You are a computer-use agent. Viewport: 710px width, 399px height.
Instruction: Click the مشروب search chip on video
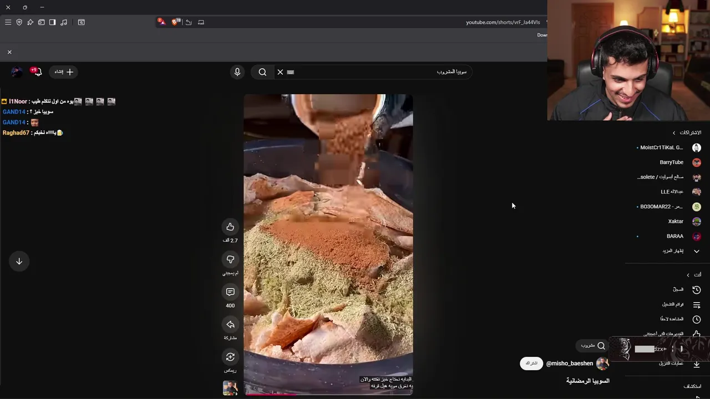coord(592,346)
